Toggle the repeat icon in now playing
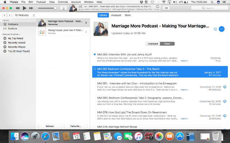This screenshot has width=230, height=143. (157, 6)
